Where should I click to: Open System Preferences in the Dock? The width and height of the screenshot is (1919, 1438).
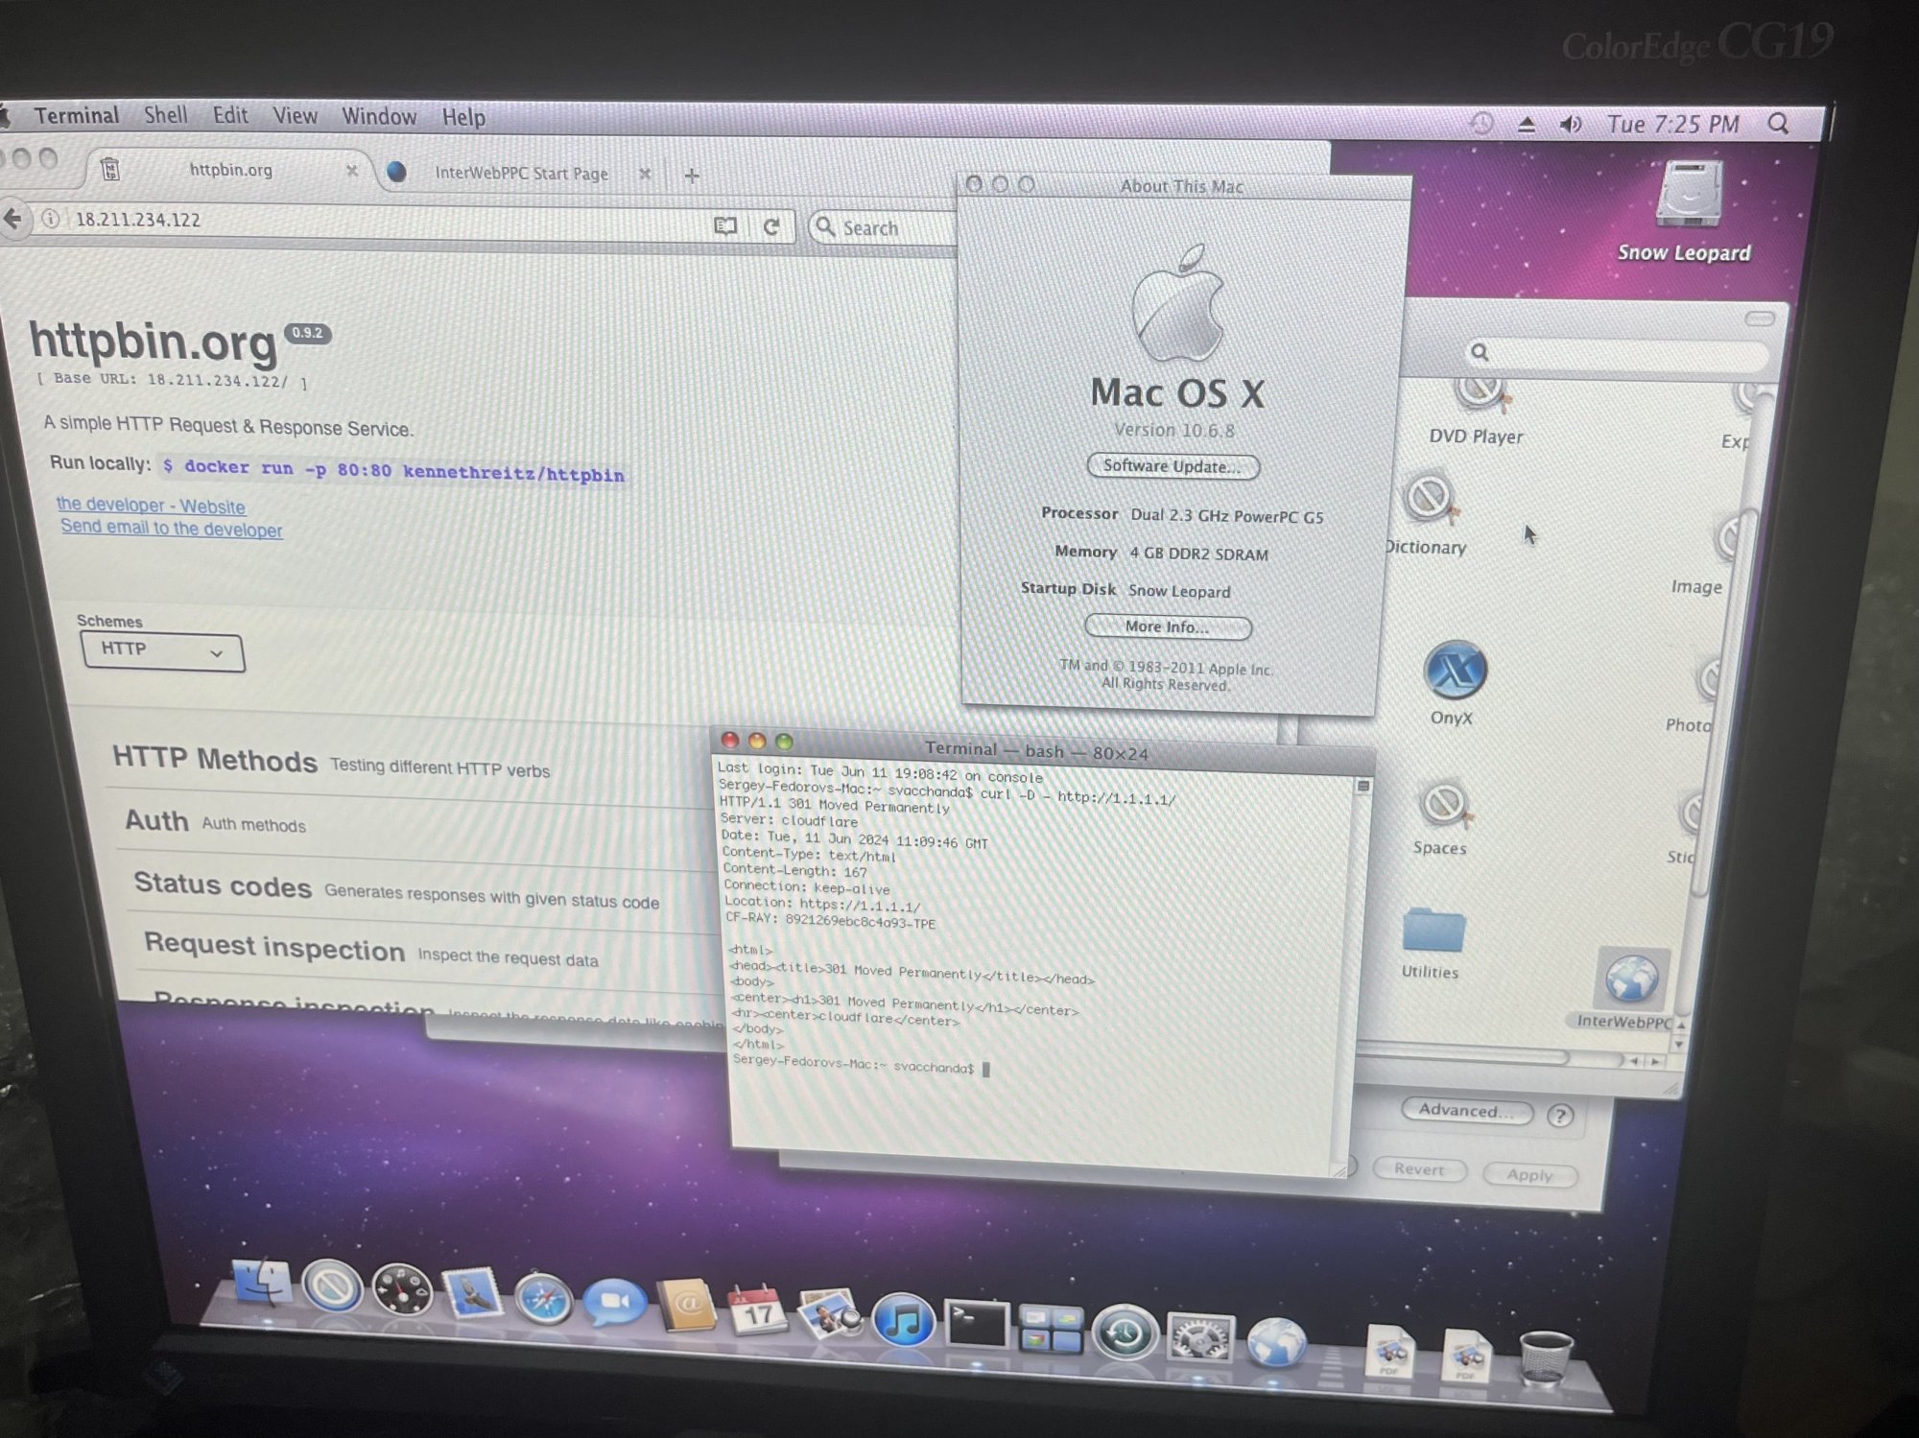(1199, 1336)
